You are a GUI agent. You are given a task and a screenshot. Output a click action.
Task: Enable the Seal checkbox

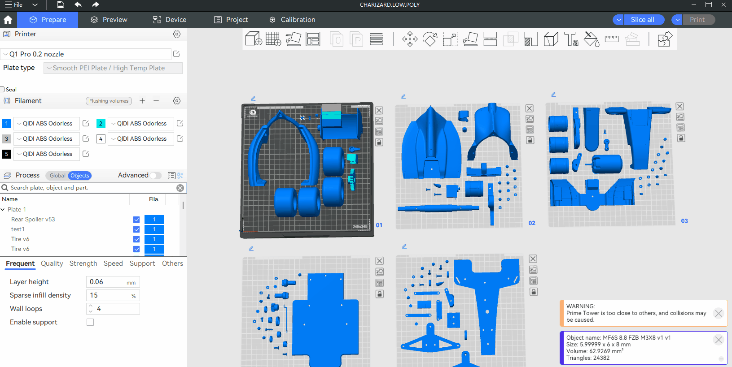coord(3,90)
